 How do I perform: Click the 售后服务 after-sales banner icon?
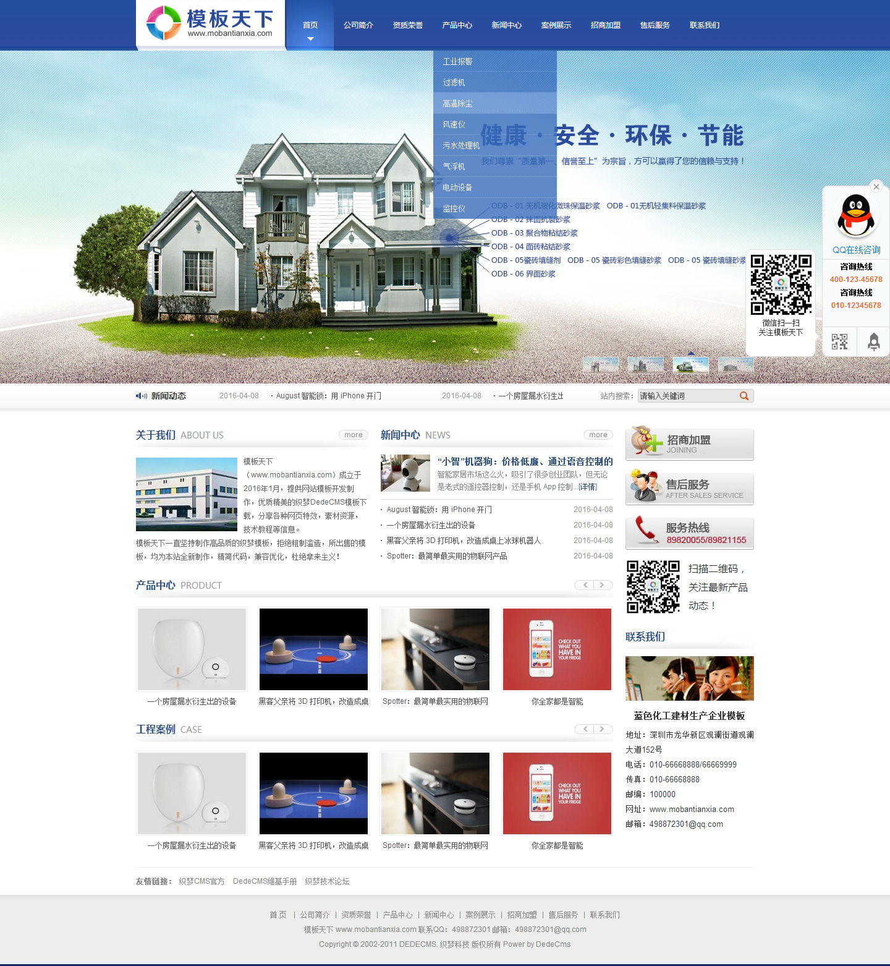689,489
